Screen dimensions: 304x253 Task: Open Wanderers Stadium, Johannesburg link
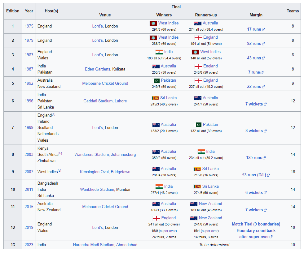click(x=105, y=155)
